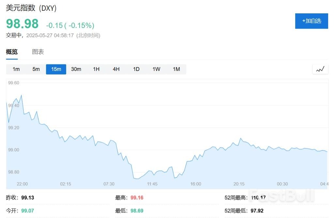Set chart interval to 30m
This screenshot has width=334, height=218.
[76, 69]
